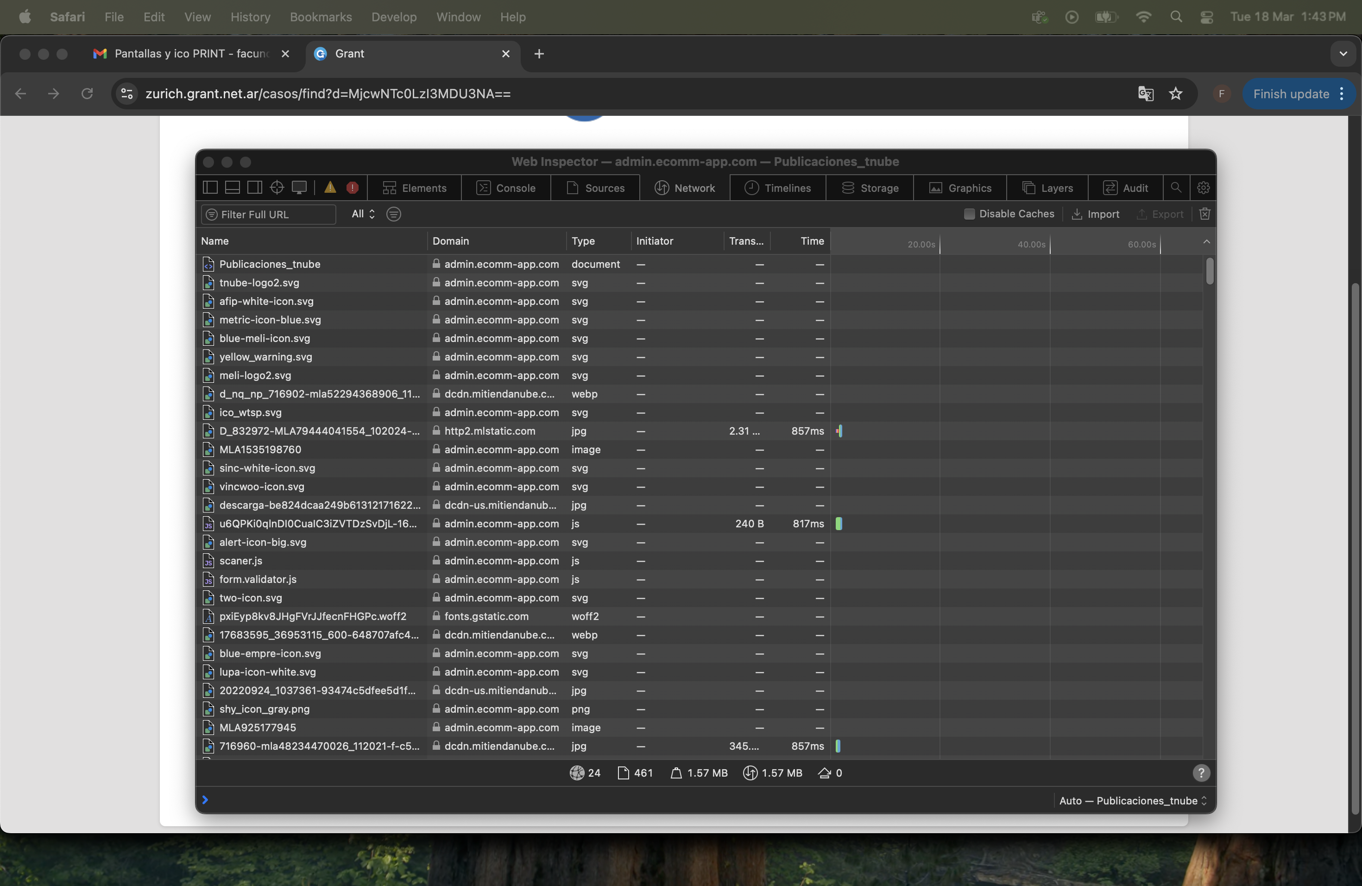The height and width of the screenshot is (886, 1362).
Task: Click the profile avatar F icon
Action: click(x=1221, y=93)
